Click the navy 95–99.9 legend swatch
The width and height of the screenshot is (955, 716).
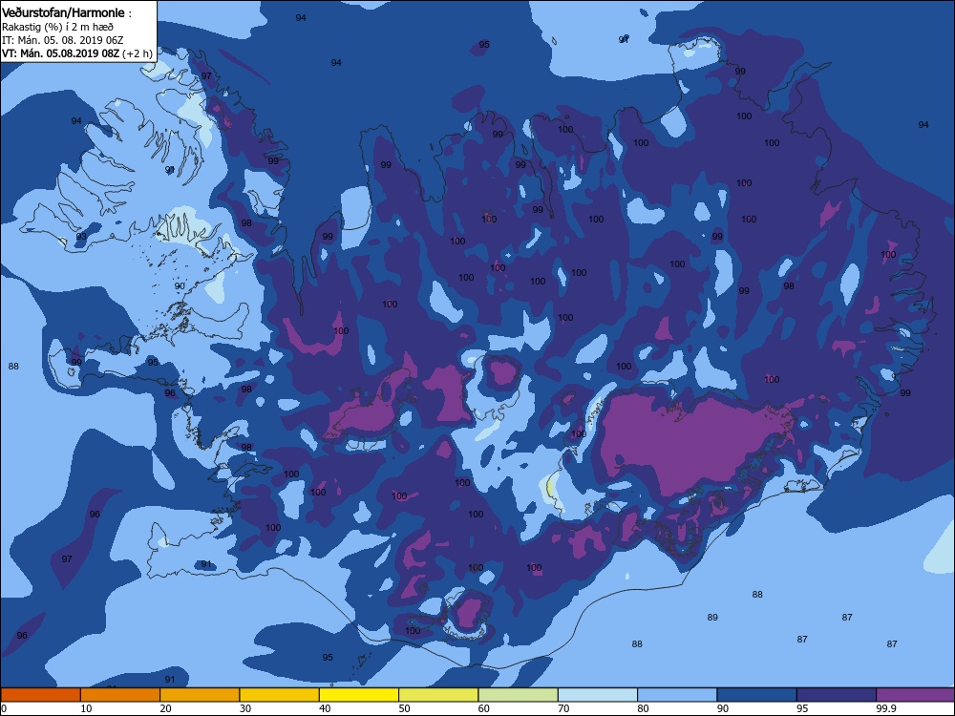point(837,695)
